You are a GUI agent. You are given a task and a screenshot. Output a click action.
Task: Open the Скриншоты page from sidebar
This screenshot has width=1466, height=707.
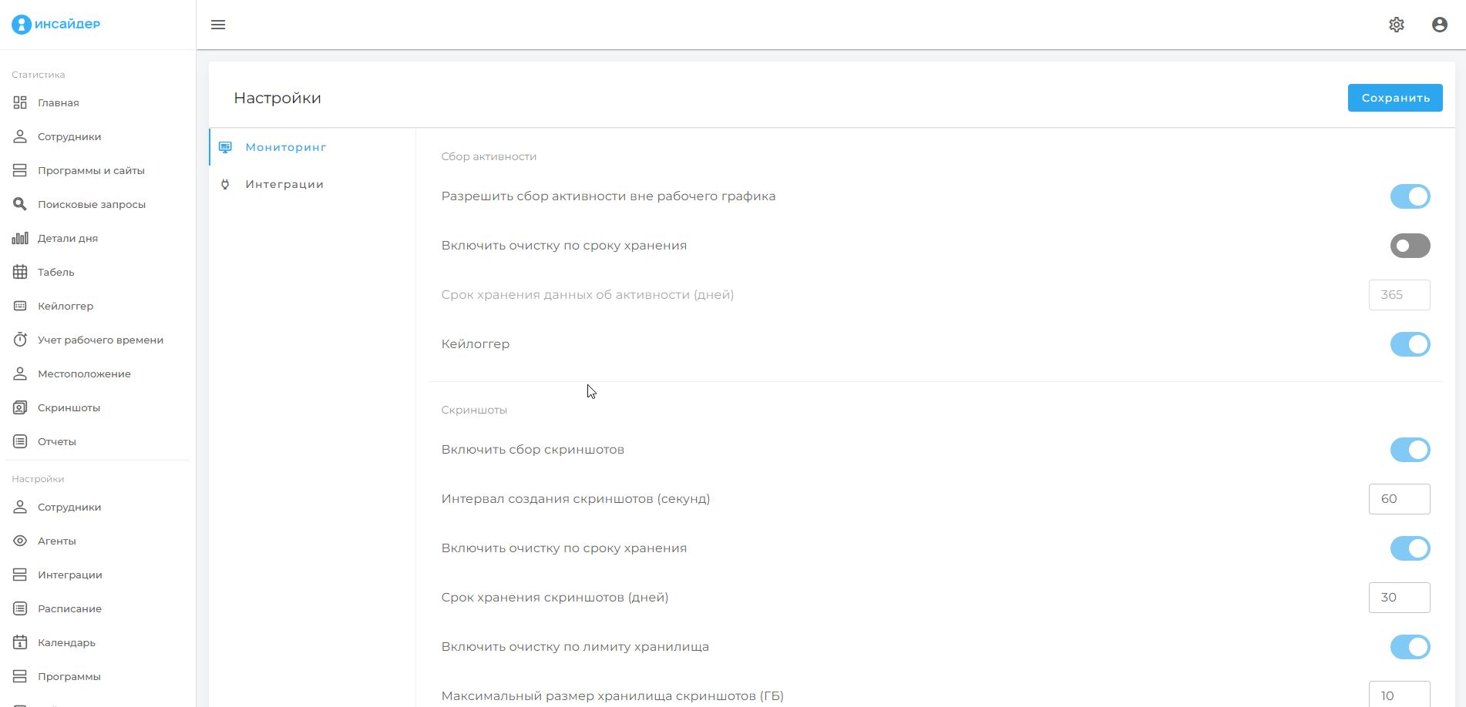click(x=69, y=407)
